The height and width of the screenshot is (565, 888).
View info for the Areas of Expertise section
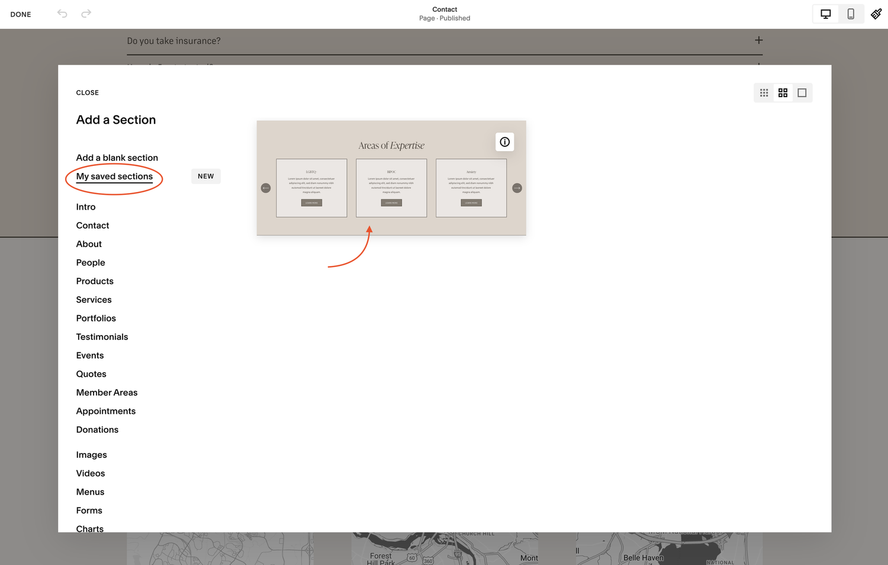[504, 142]
